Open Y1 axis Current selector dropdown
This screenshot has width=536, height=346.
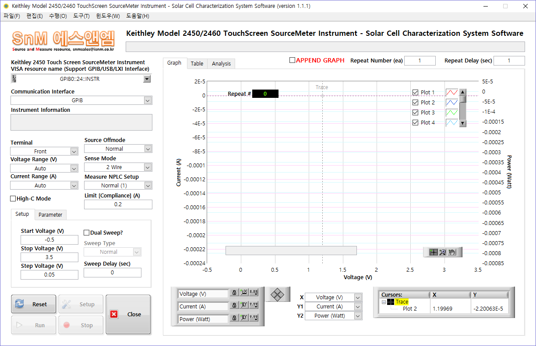pyautogui.click(x=358, y=306)
